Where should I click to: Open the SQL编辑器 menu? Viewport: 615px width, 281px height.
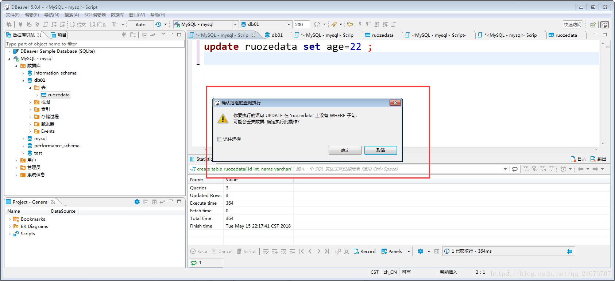coord(95,15)
